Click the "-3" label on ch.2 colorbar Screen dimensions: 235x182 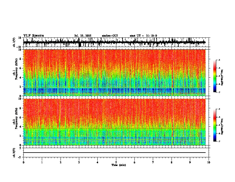pos(219,109)
